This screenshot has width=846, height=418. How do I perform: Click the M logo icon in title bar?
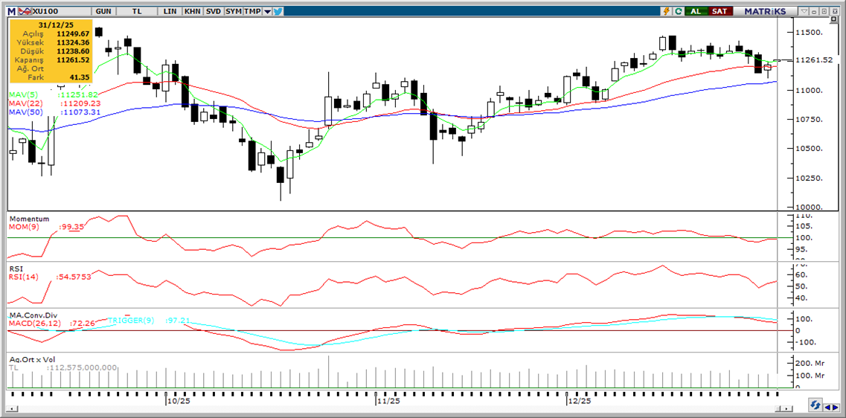tap(12, 11)
